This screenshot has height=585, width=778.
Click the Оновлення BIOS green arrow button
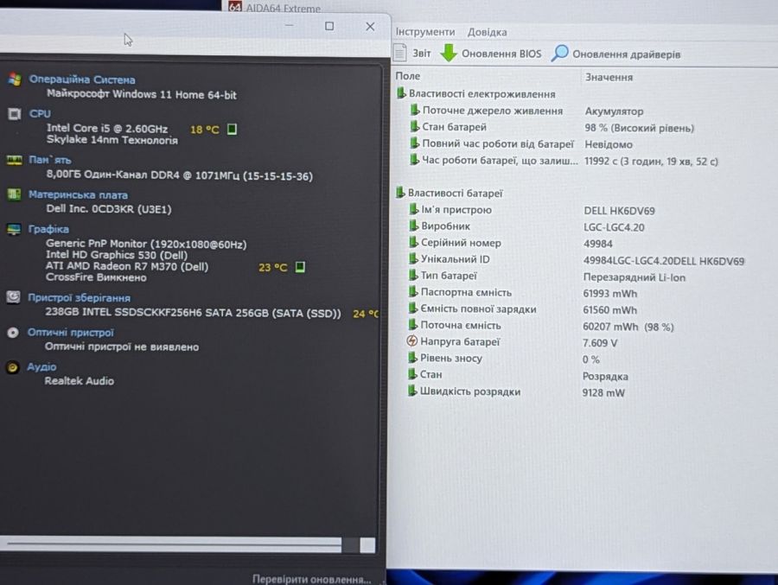click(x=491, y=54)
